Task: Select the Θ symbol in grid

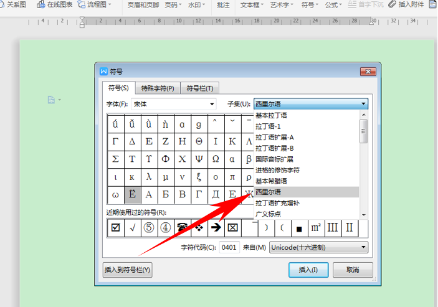Action: 199,141
